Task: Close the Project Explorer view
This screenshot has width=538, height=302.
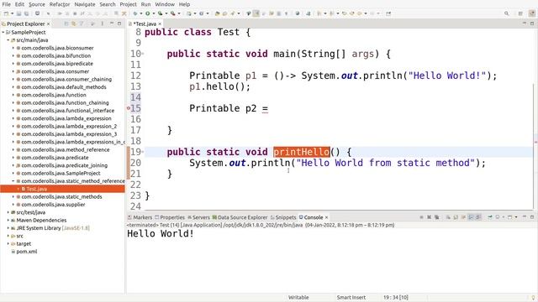Action: pos(49,24)
